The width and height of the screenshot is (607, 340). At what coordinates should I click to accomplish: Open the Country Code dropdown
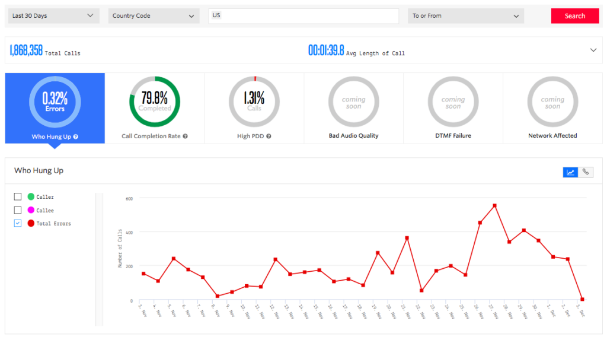(154, 16)
